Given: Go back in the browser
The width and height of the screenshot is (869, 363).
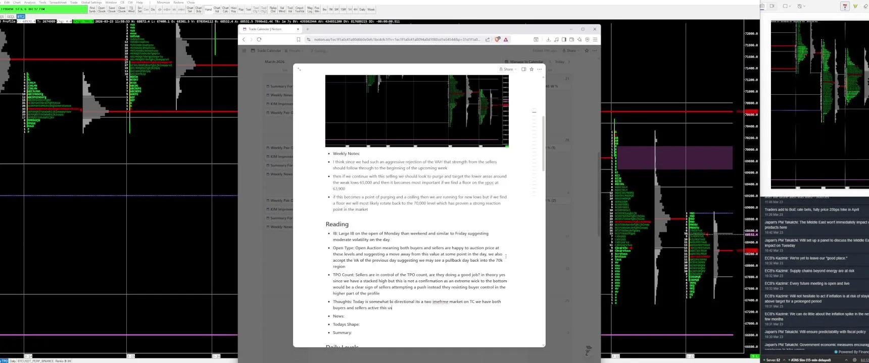Looking at the screenshot, I should pyautogui.click(x=244, y=39).
